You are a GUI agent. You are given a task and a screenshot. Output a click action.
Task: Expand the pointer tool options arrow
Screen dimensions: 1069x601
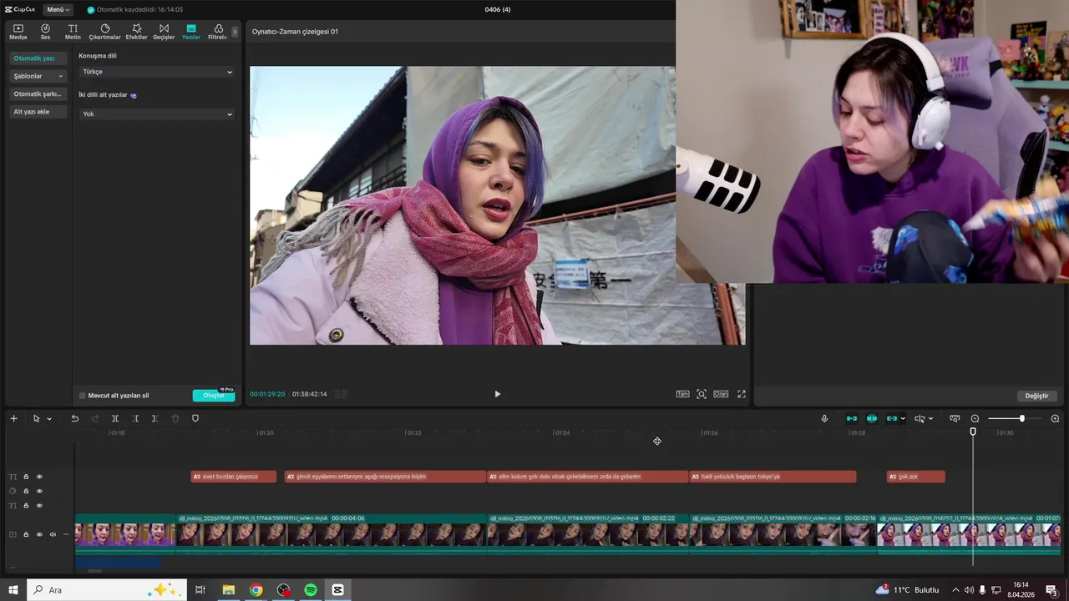coord(49,419)
